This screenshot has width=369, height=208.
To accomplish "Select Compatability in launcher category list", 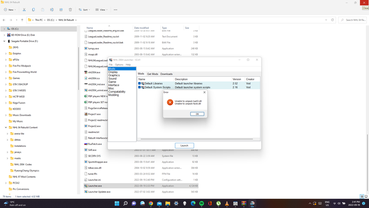I will pos(116,91).
